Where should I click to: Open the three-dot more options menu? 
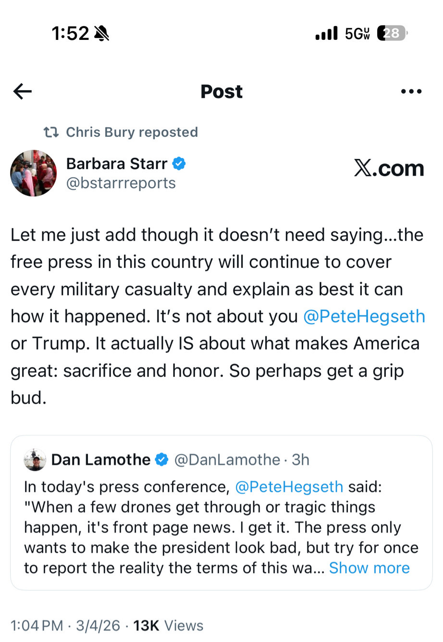(x=411, y=91)
